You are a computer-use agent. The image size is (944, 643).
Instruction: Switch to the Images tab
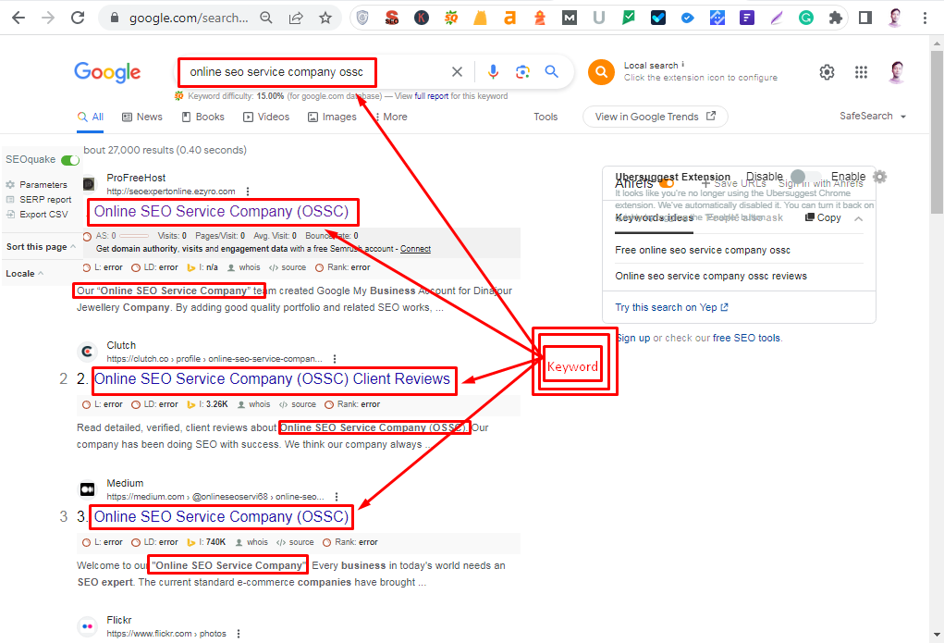332,117
